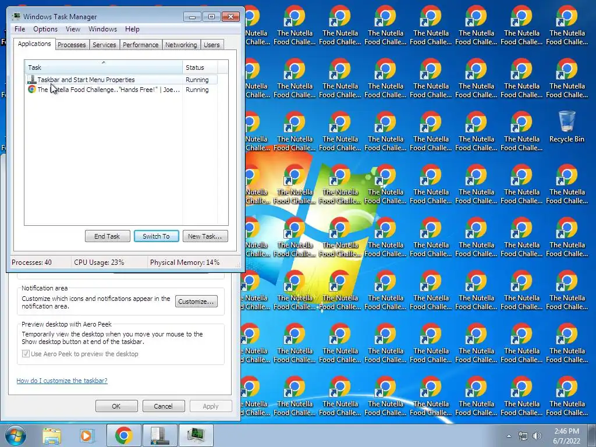Click Processes: 40 in the status bar
This screenshot has width=596, height=447.
[x=31, y=262]
